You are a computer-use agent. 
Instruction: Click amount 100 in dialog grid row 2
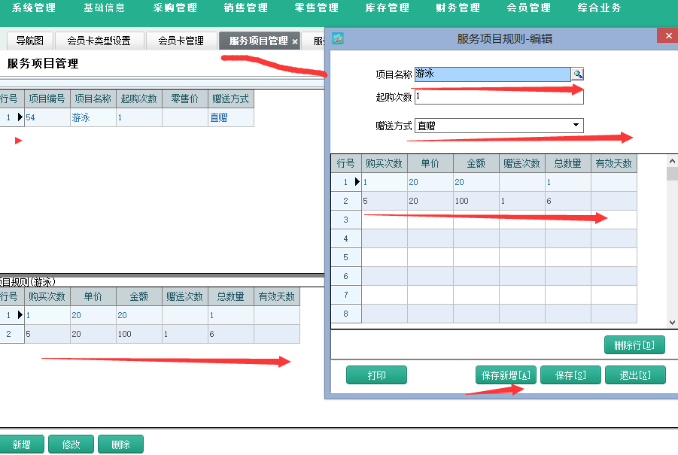tap(476, 201)
